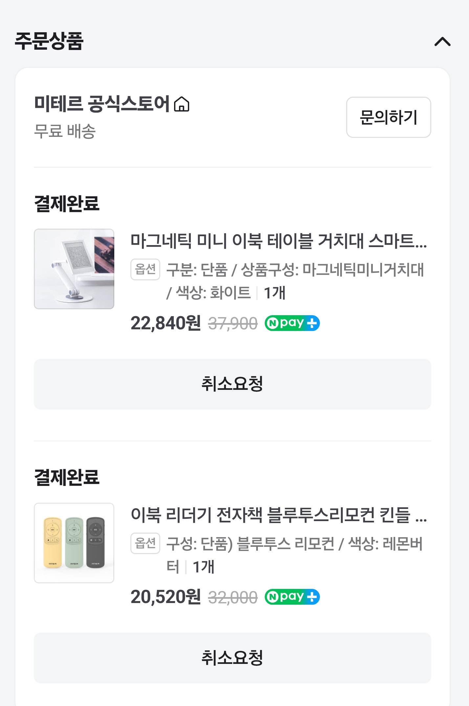Viewport: 469px width, 706px height.
Task: Tap the option text 구성: 단품) 블루투스 리모컨
Action: [251, 544]
